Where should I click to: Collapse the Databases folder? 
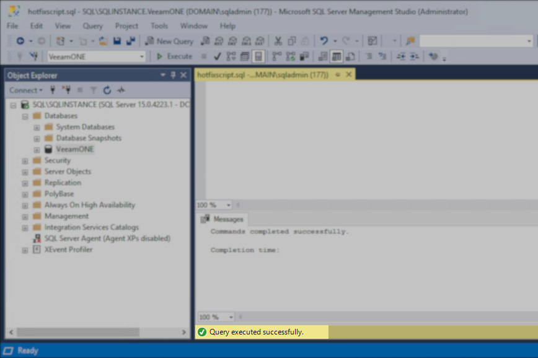[25, 116]
